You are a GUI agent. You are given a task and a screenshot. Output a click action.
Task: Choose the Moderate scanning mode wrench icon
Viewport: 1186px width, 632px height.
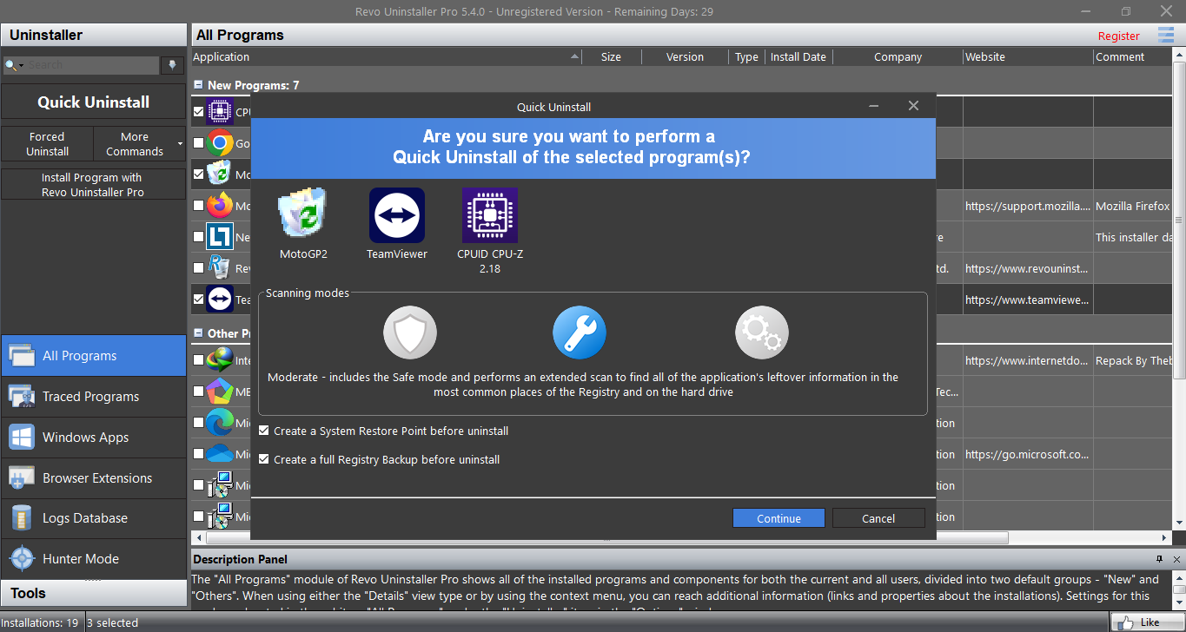click(580, 332)
